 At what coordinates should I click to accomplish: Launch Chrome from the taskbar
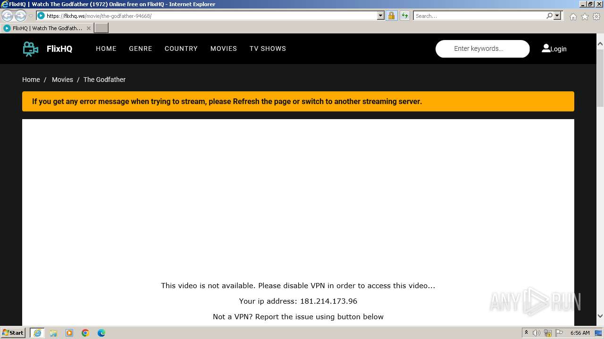point(85,333)
